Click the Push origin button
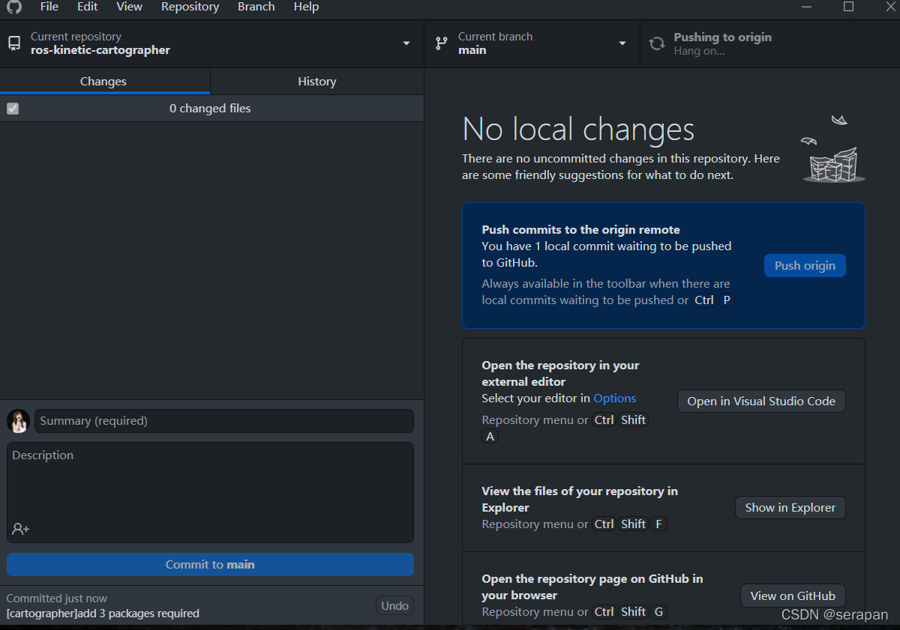This screenshot has width=900, height=630. point(805,265)
